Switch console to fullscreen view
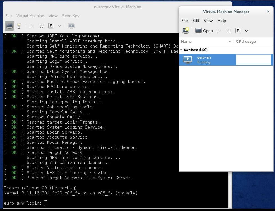275x211 pixels. (71, 26)
